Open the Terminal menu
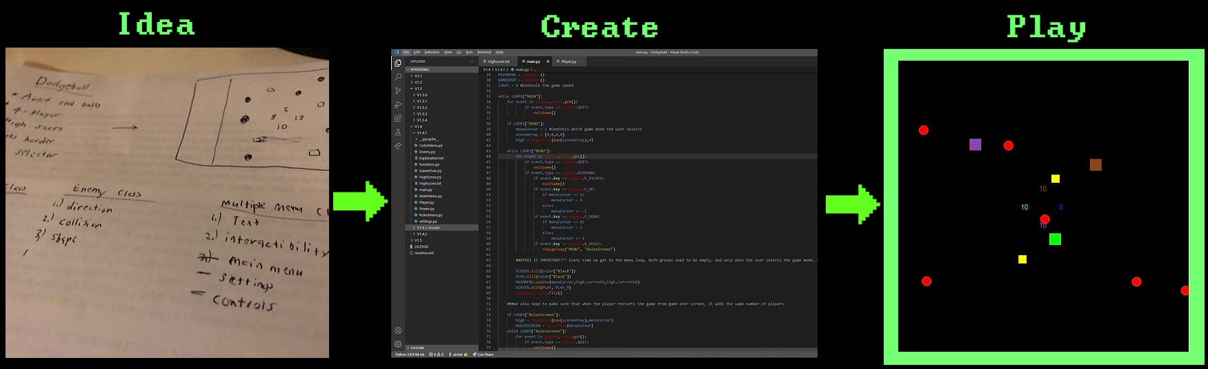The width and height of the screenshot is (1208, 369). [484, 52]
